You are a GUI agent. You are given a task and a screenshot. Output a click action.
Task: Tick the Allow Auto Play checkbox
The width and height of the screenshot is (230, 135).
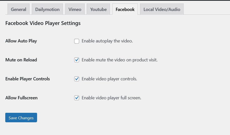click(77, 41)
